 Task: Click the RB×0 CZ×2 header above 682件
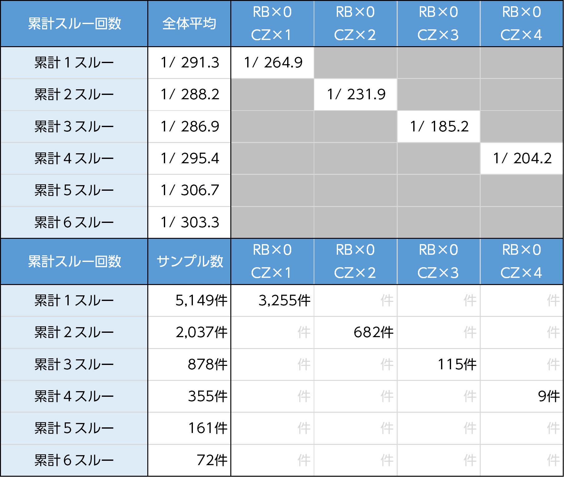click(356, 262)
